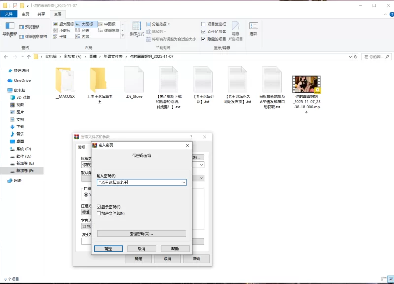Click the folder search box
The height and width of the screenshot is (284, 394).
[x=376, y=57]
